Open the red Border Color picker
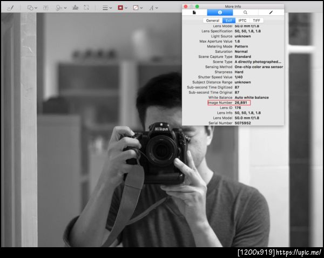 coord(123,8)
